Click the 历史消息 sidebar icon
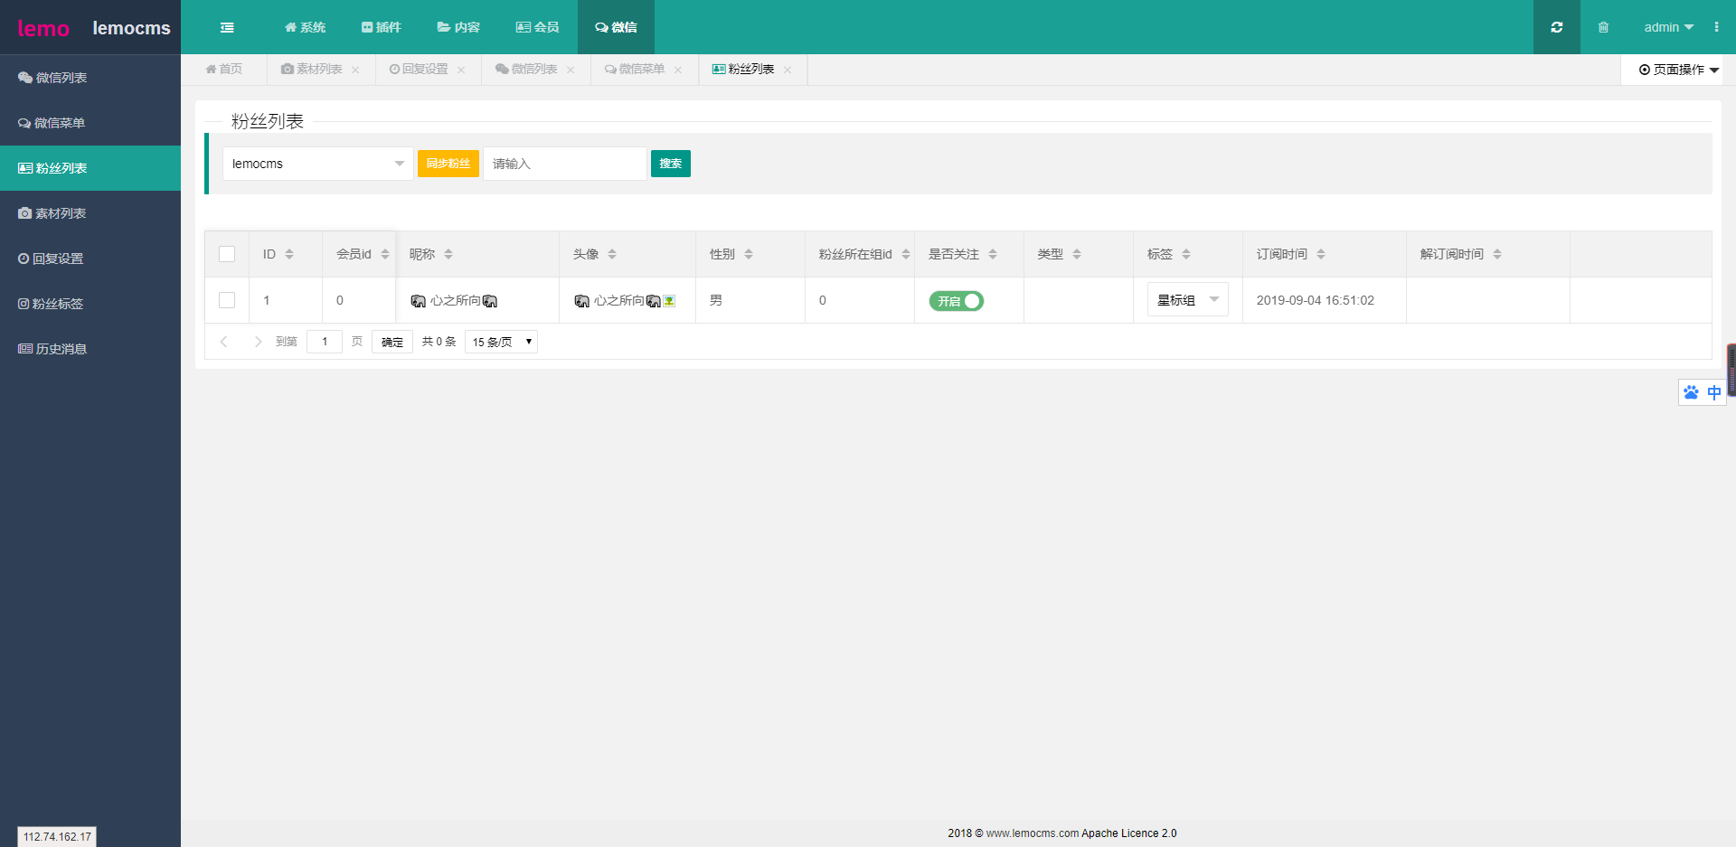 coord(25,348)
